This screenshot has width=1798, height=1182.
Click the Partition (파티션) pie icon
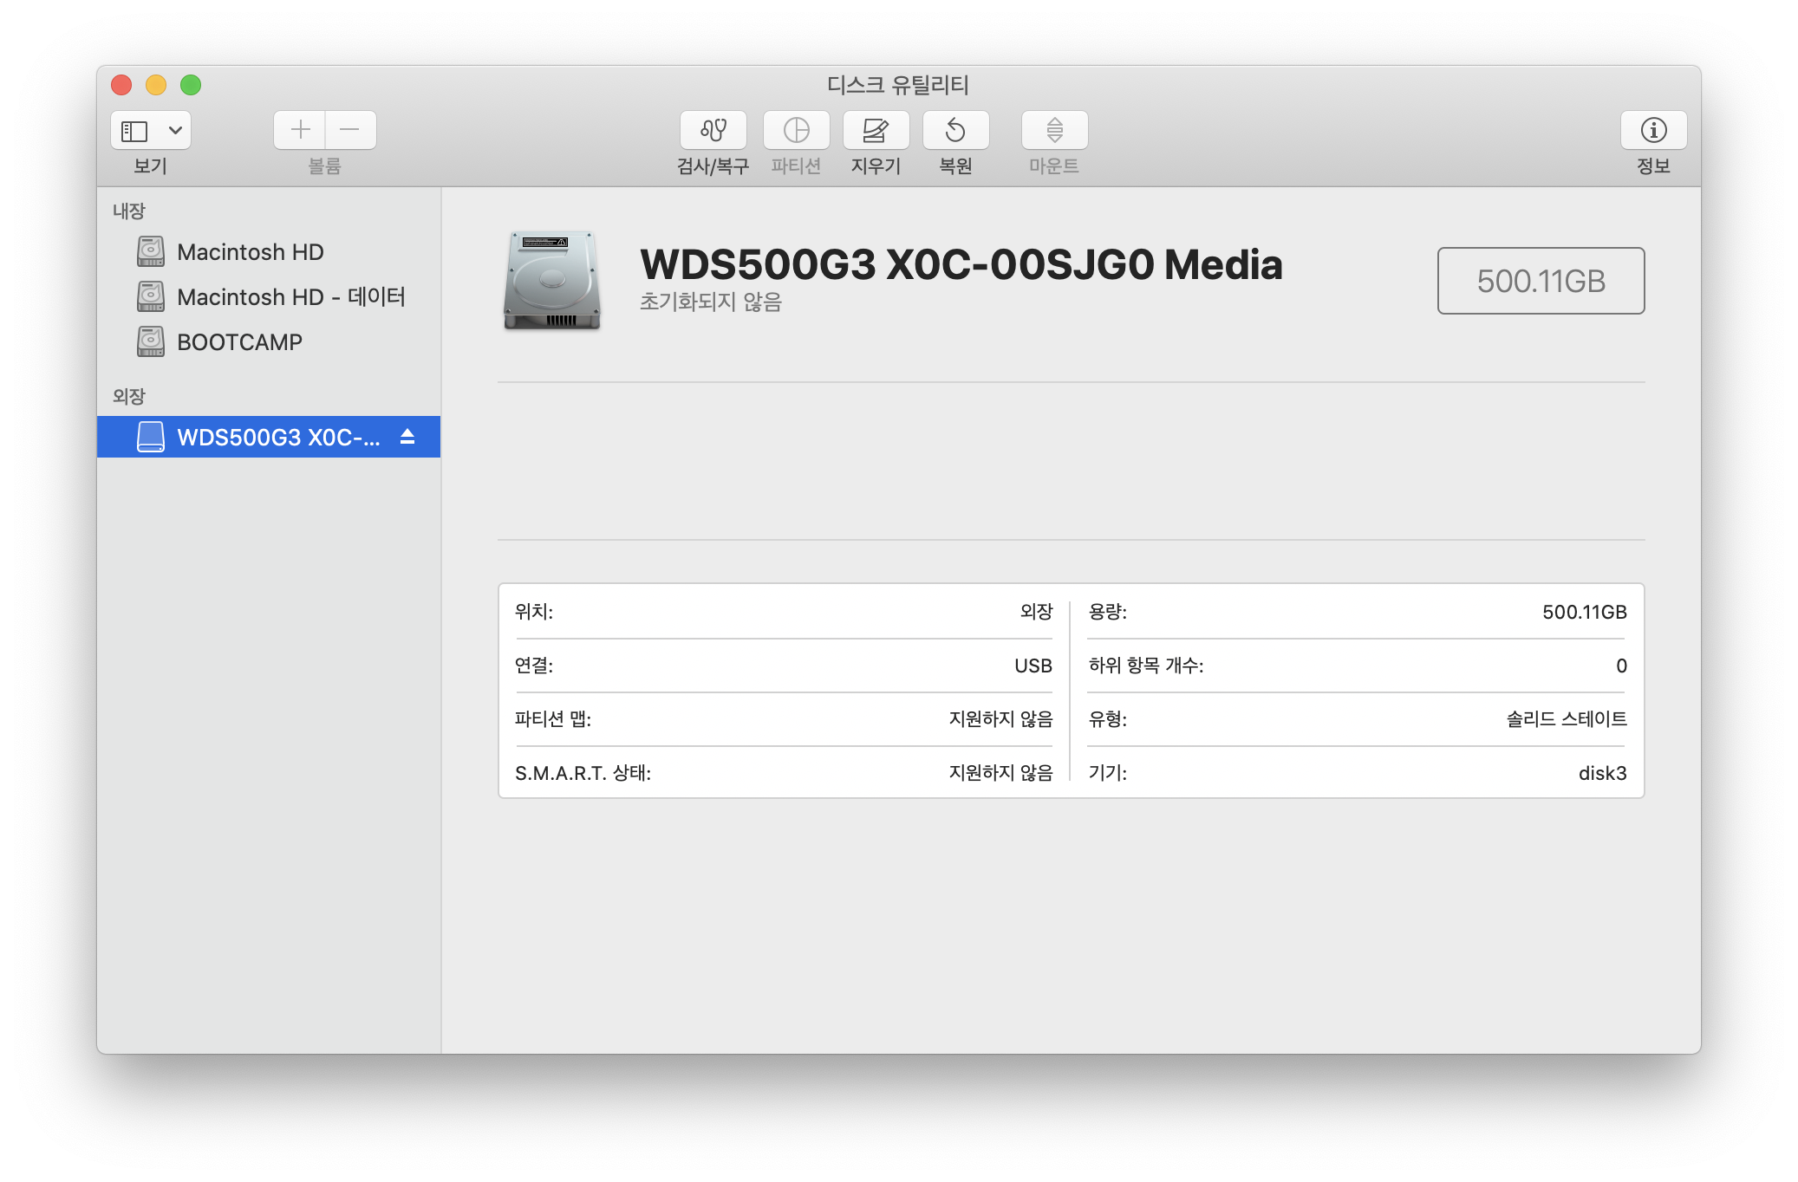click(796, 130)
